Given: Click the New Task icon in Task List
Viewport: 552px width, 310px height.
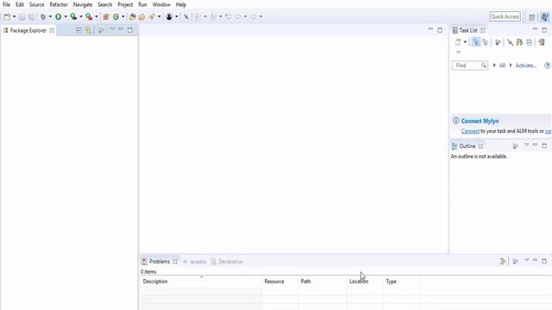Looking at the screenshot, I should point(458,42).
